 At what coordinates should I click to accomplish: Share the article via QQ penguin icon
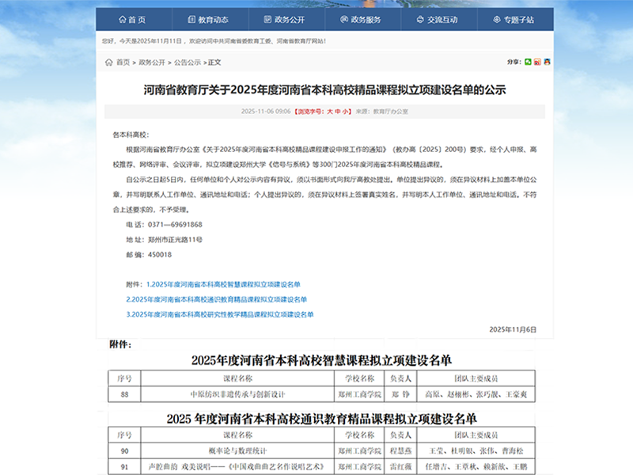click(546, 62)
